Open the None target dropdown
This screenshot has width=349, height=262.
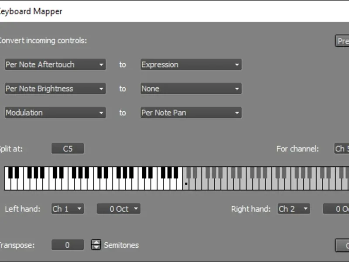pos(191,89)
